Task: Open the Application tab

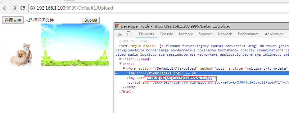Action: tap(274, 34)
